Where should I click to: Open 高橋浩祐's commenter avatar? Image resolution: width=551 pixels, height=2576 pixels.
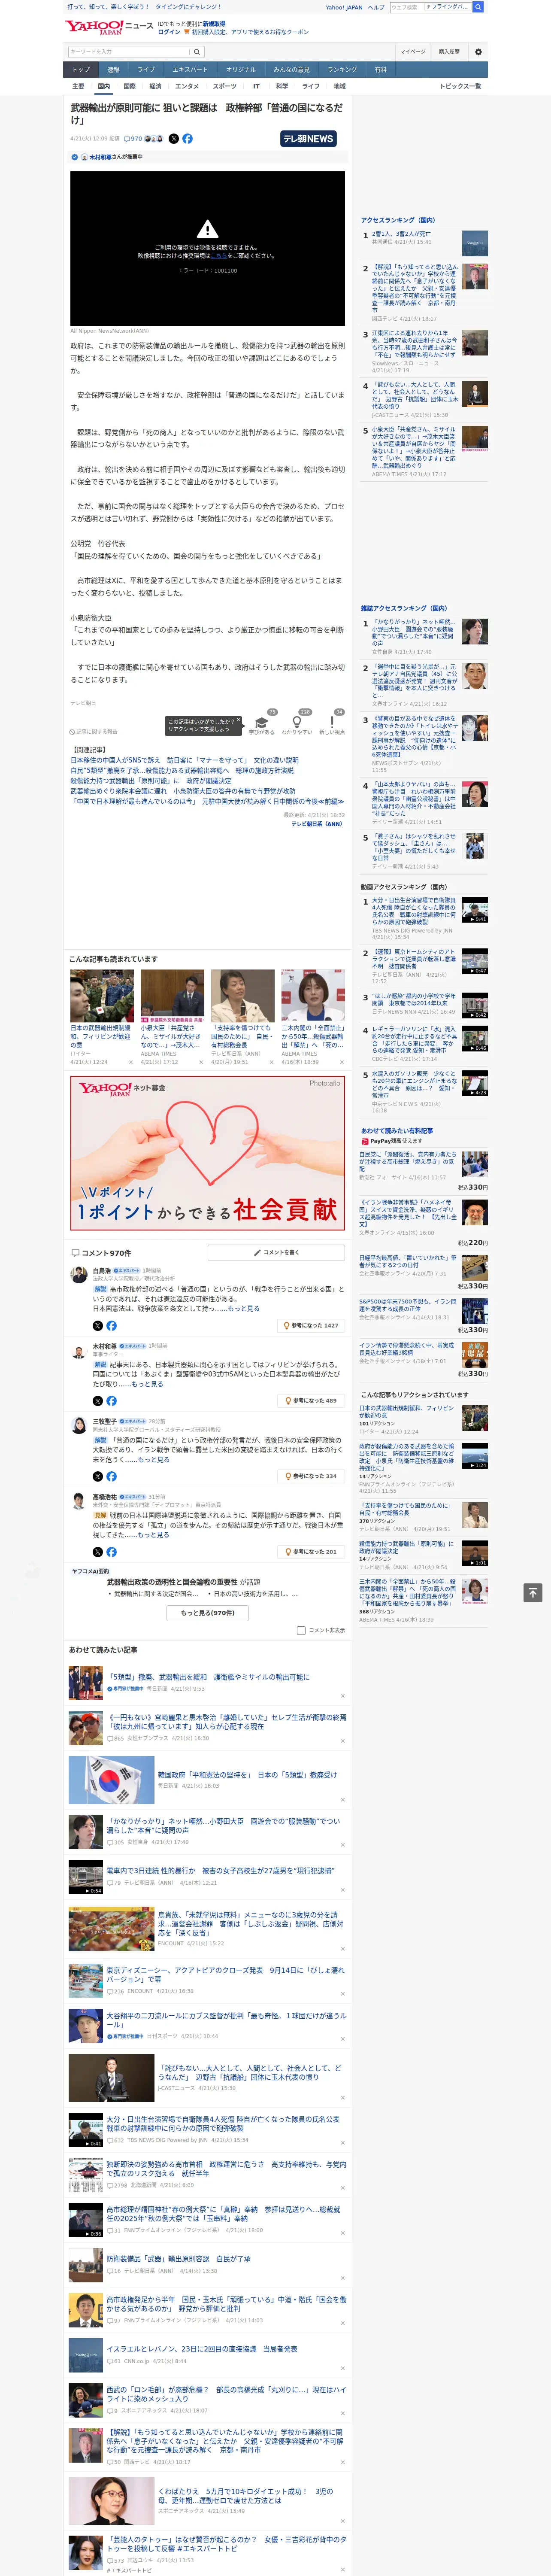[79, 1501]
